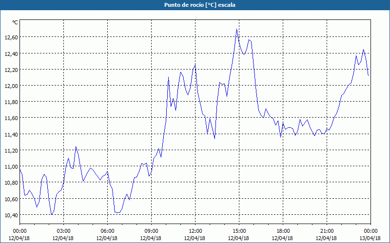Viewport: 390px width, 243px height.
Task: Click the 12/04/18 date under 06:00
Action: coord(107,238)
